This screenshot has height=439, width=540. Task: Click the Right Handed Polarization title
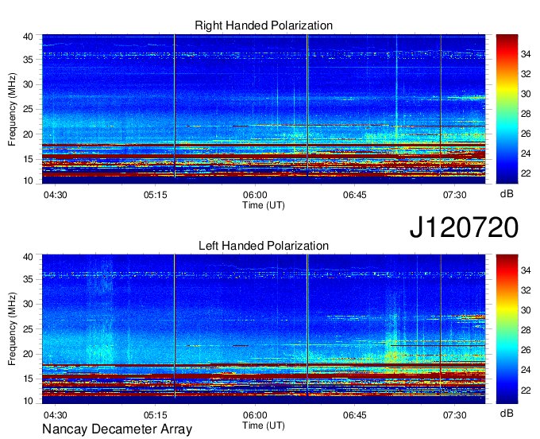pyautogui.click(x=264, y=25)
